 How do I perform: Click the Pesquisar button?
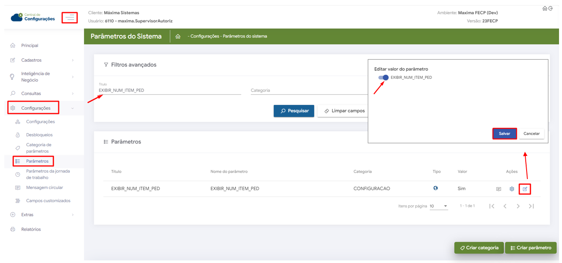tap(294, 111)
